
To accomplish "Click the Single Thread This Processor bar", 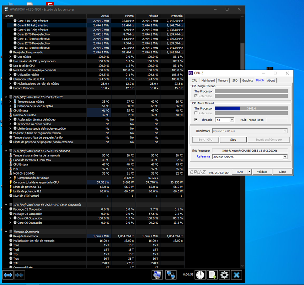I will click(x=251, y=91).
